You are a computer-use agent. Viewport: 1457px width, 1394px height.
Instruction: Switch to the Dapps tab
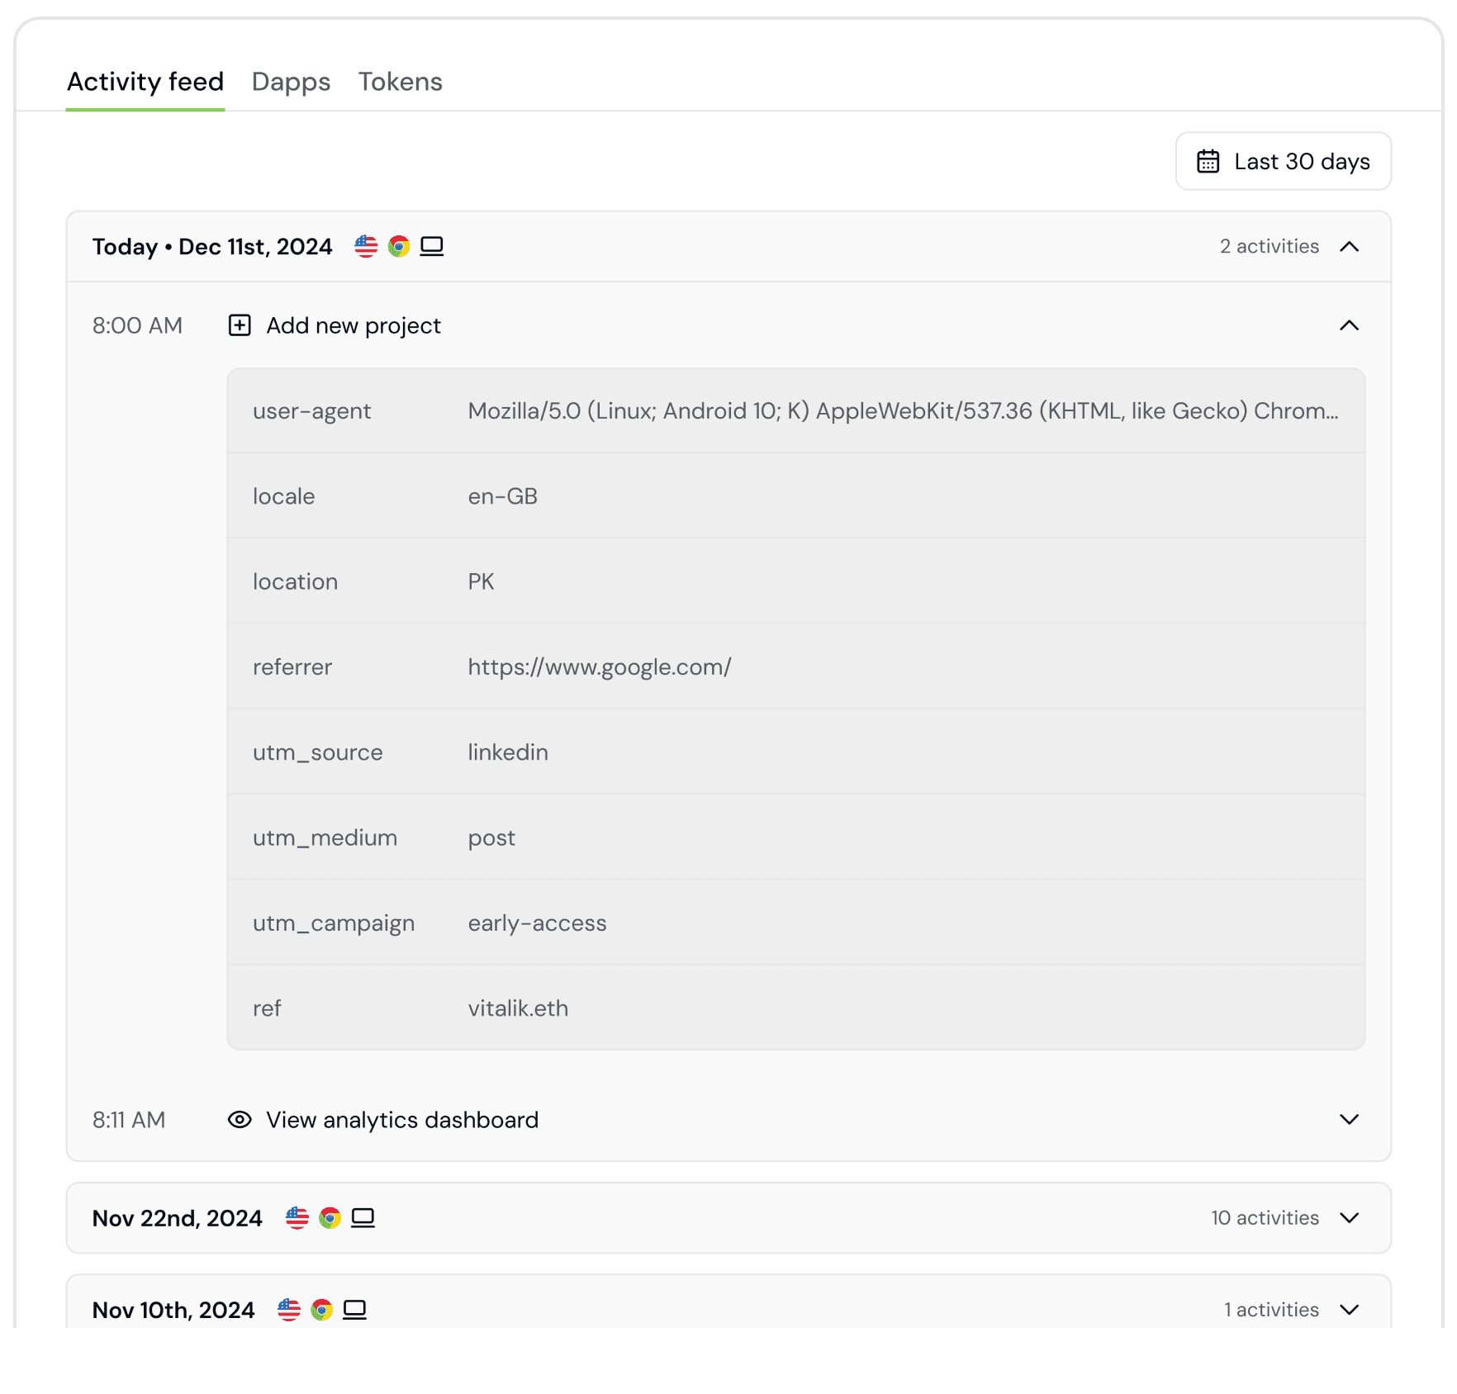pyautogui.click(x=291, y=82)
